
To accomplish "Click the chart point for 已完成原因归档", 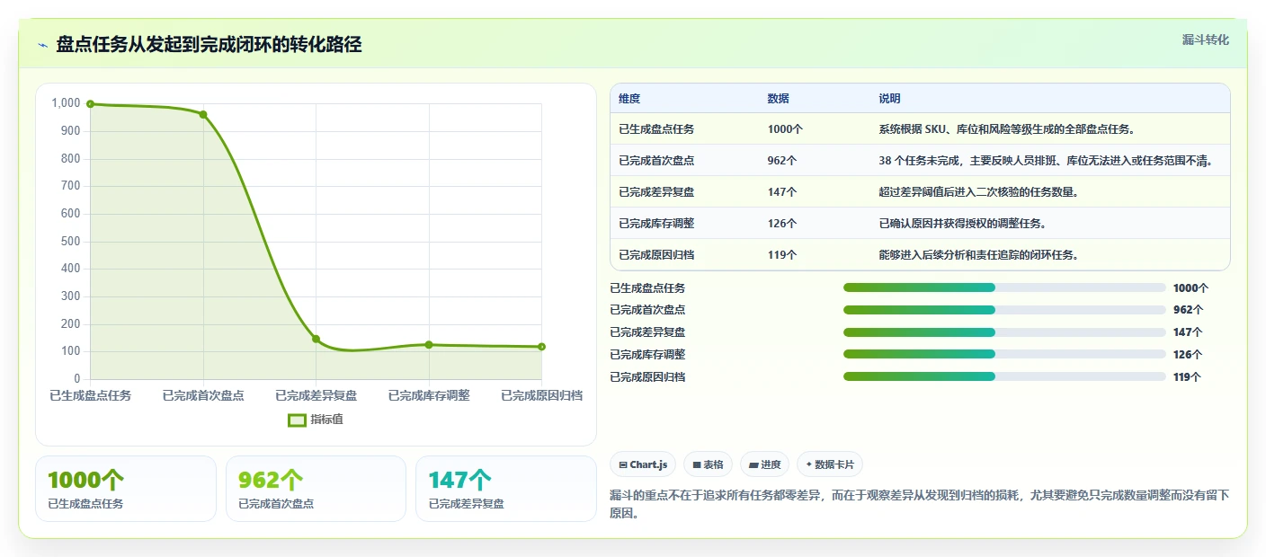I will pos(541,347).
